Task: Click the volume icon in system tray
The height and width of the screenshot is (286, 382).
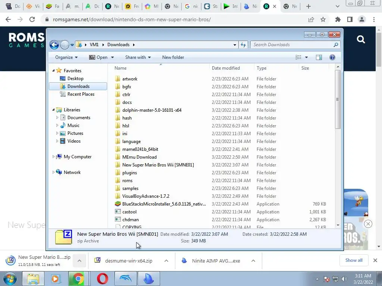Action: click(x=344, y=279)
